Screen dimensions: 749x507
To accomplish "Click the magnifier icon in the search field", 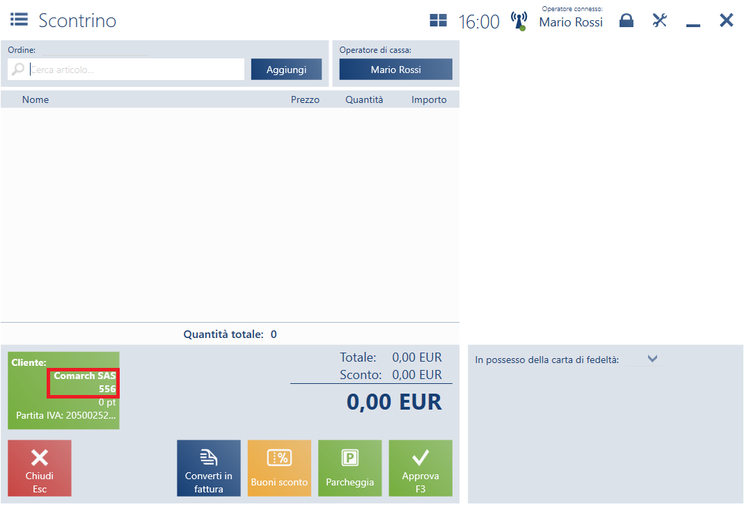I will [17, 70].
